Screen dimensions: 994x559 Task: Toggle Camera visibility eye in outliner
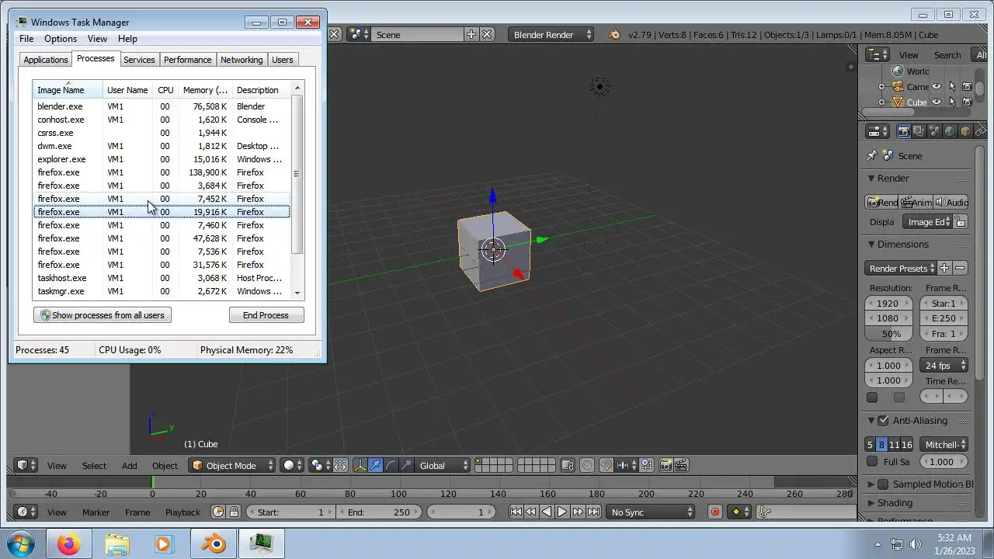(x=937, y=86)
